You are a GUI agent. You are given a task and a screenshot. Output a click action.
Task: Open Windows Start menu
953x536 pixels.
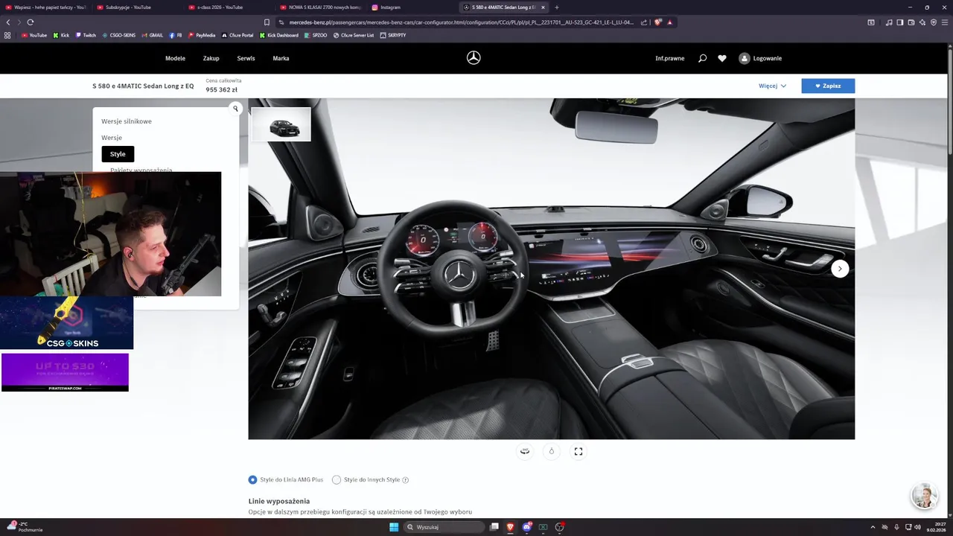click(394, 527)
